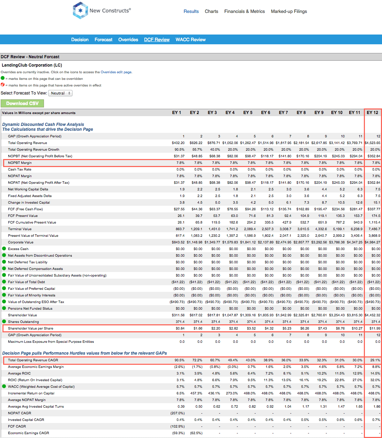382x438 pixels.
Task: Click the Total Operating Revenue row label
Action: pos(28,143)
